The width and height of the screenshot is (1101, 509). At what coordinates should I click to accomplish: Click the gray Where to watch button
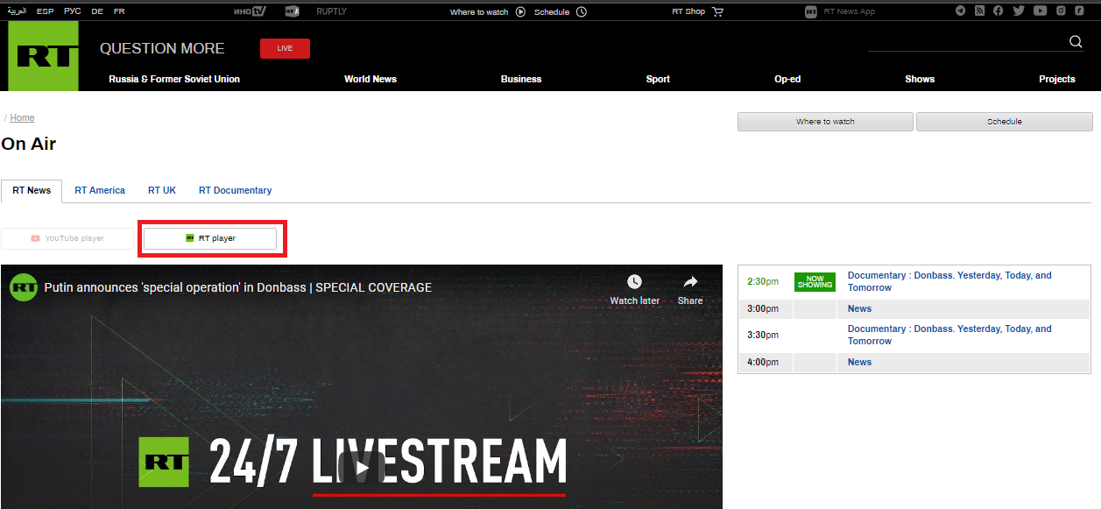pyautogui.click(x=825, y=122)
